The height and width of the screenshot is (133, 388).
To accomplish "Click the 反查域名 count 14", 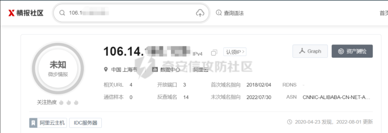I will [186, 97].
